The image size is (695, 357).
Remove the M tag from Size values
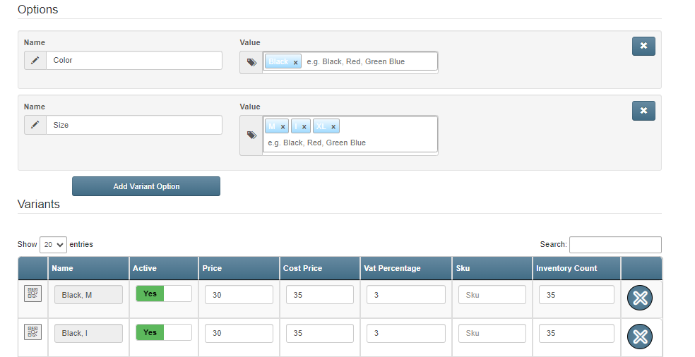[x=283, y=127]
